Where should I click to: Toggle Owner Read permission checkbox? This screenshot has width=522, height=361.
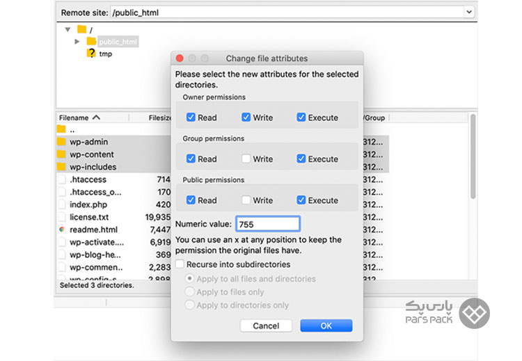coord(191,117)
